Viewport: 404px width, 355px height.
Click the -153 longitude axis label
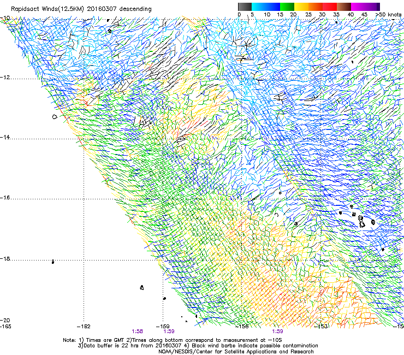[x=321, y=327]
